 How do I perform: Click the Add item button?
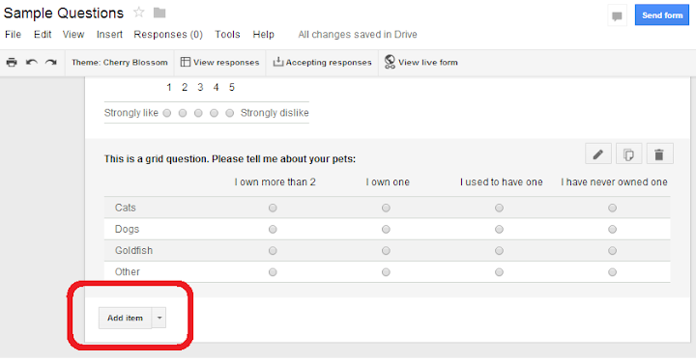tap(125, 319)
